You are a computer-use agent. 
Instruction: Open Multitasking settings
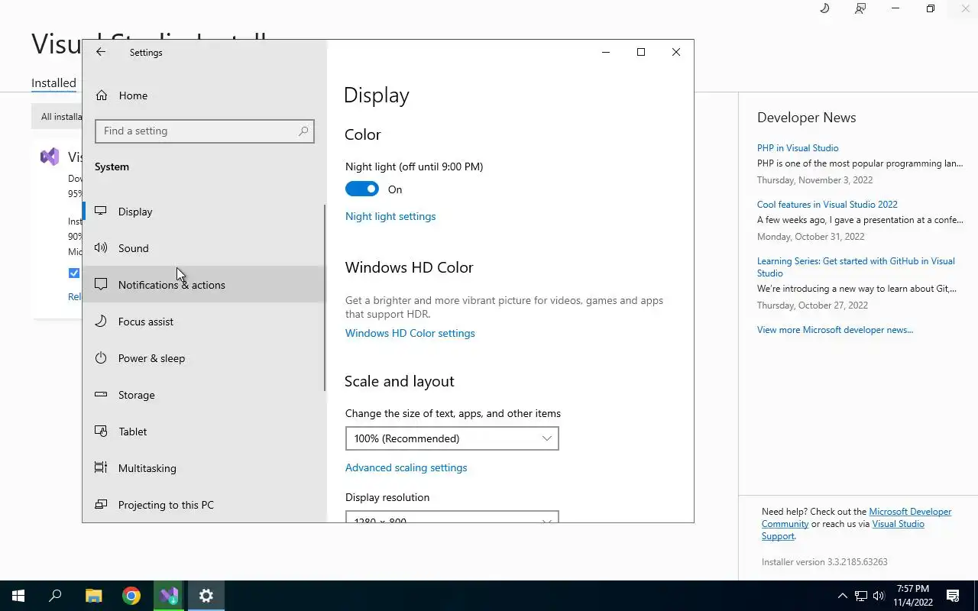(x=204, y=467)
